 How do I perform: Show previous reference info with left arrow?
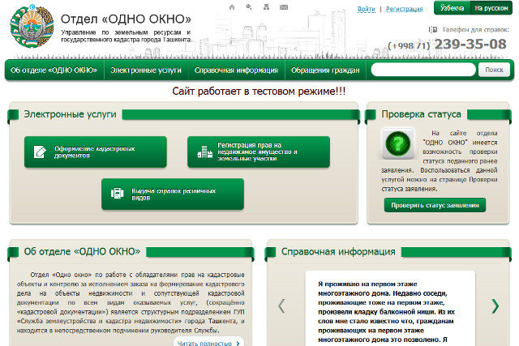point(281,305)
